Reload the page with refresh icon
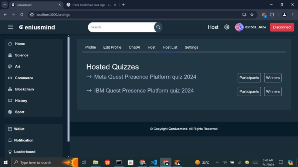The image size is (298, 167). point(22,15)
